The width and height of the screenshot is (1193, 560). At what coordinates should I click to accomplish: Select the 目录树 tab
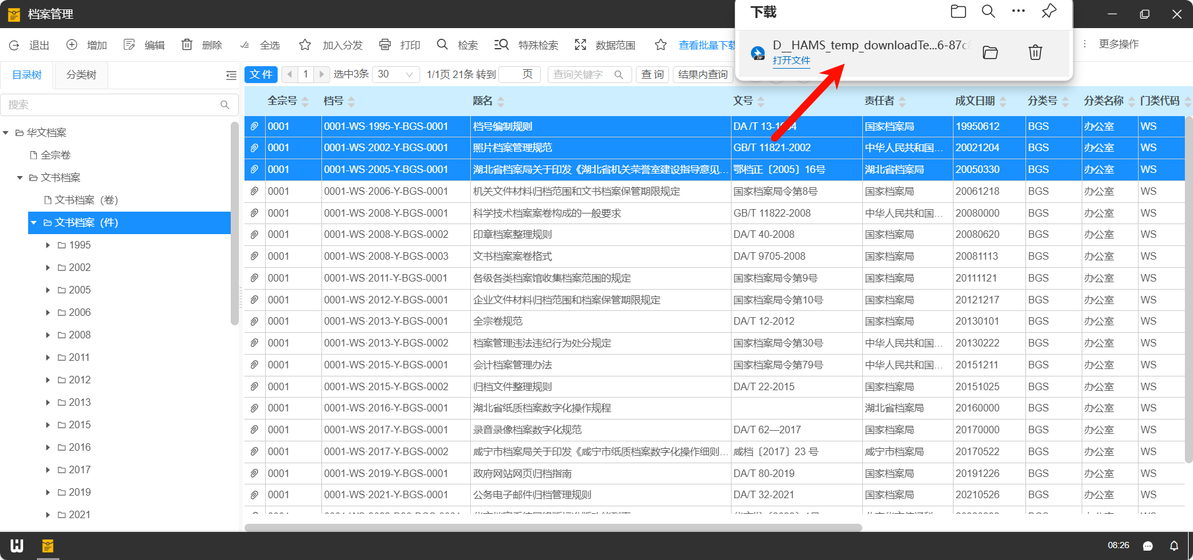tap(27, 75)
